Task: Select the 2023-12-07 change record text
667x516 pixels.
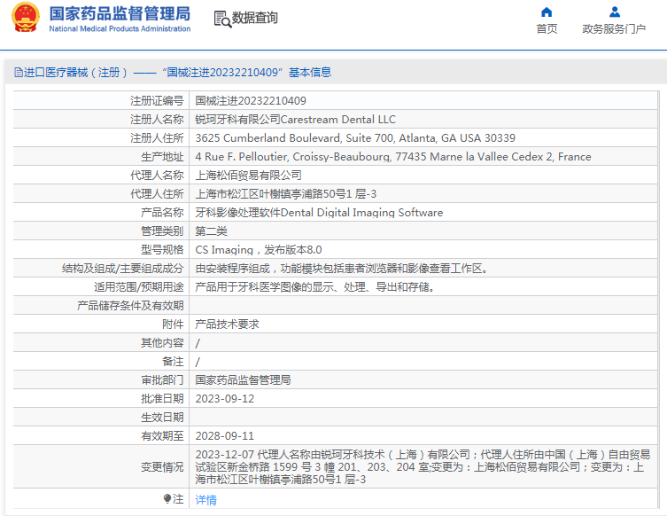Action: (423, 467)
